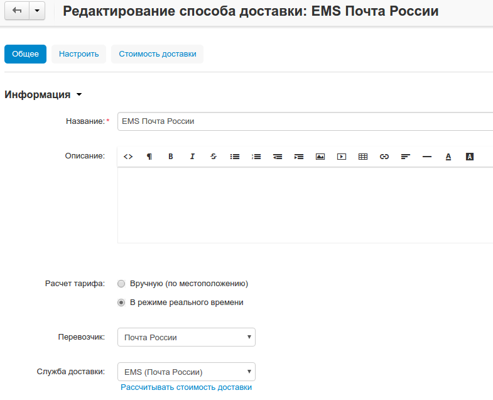Open the "Стоимость доставки" tab

157,54
